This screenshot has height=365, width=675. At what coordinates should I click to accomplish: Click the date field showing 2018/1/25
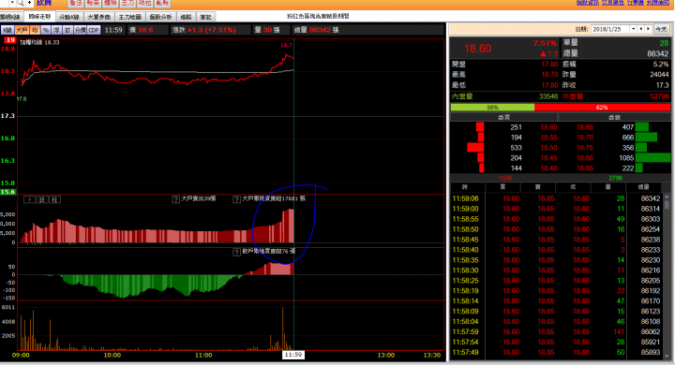click(610, 29)
